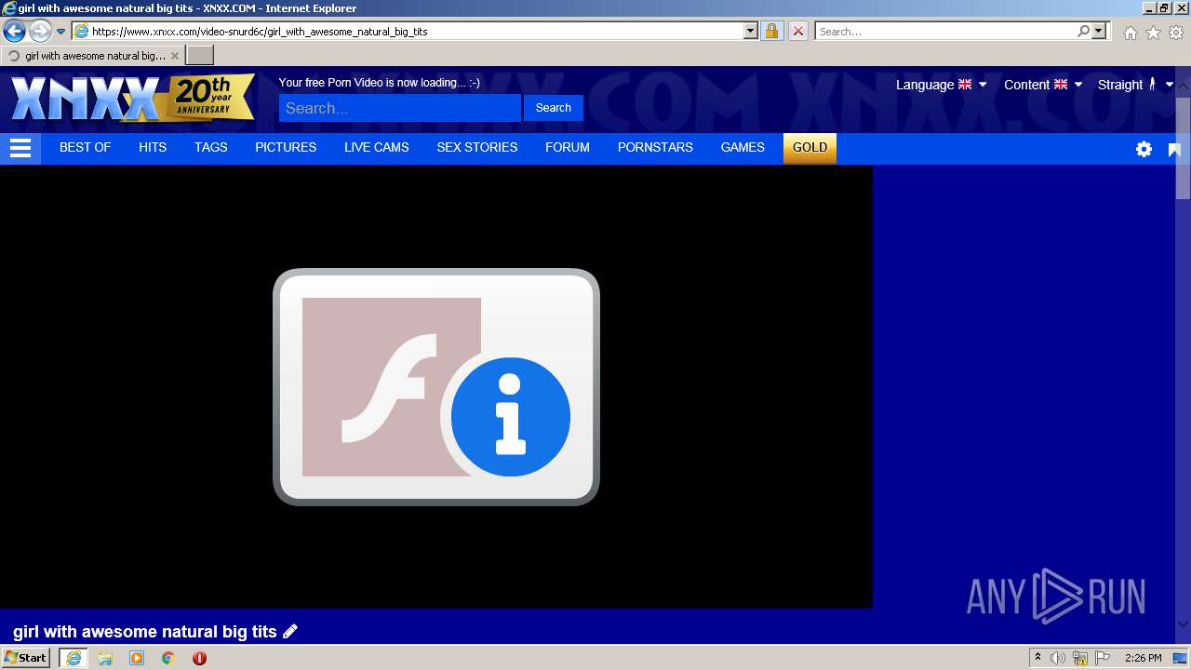Click the browser Forward arrow button
Screen dimensions: 1191x670
pos(39,31)
